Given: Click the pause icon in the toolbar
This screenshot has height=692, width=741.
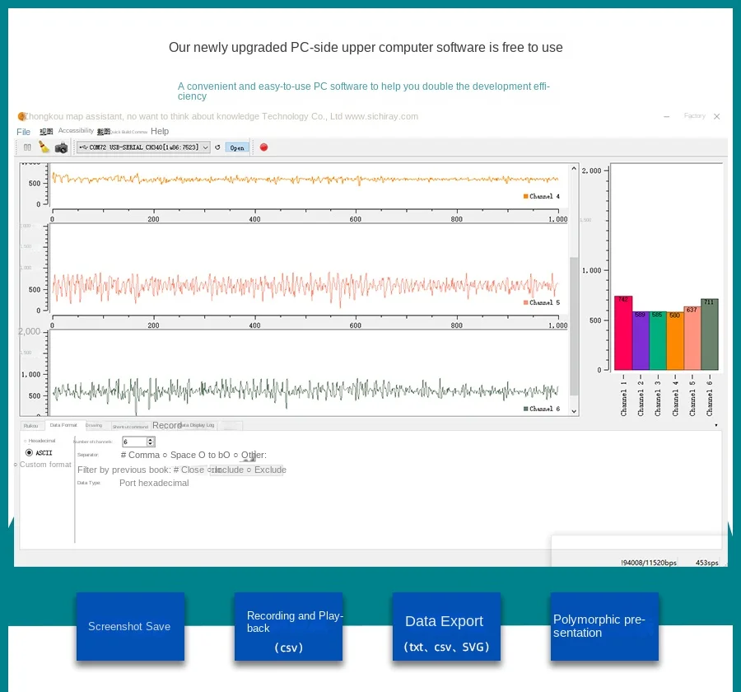Looking at the screenshot, I should [x=27, y=147].
